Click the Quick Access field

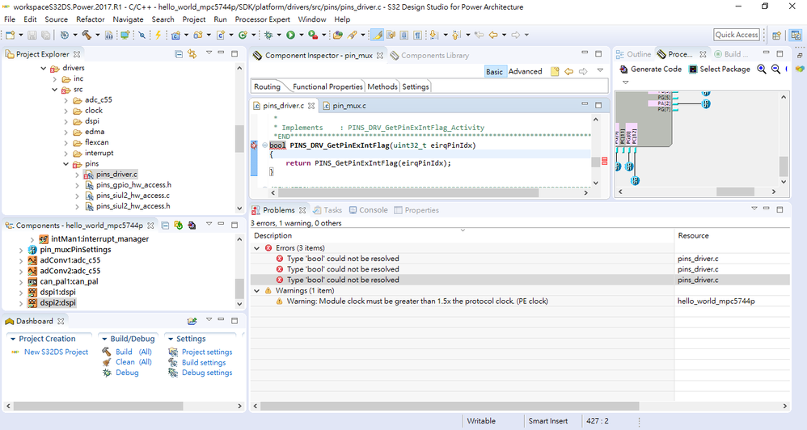tap(737, 35)
